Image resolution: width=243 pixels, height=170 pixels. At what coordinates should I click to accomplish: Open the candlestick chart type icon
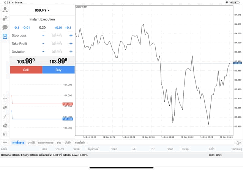click(x=5, y=108)
